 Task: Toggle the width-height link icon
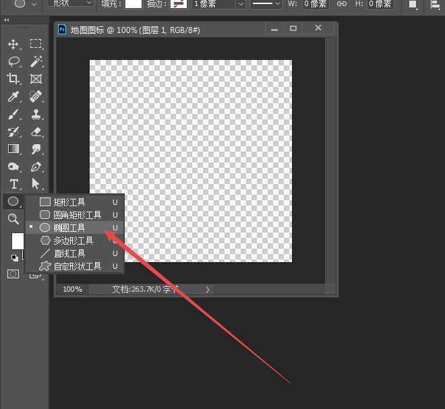tap(342, 4)
